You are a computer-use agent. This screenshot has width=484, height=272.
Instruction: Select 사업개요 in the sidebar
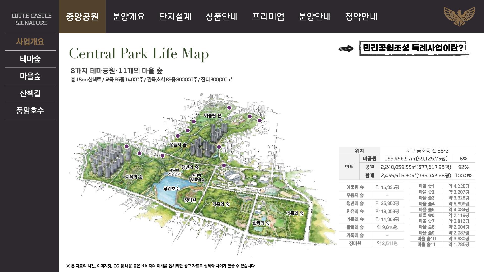(30, 42)
